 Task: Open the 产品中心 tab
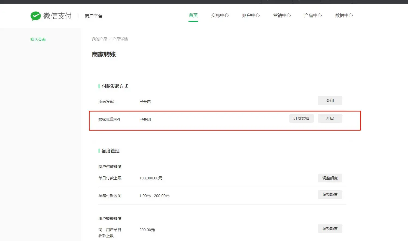[313, 16]
